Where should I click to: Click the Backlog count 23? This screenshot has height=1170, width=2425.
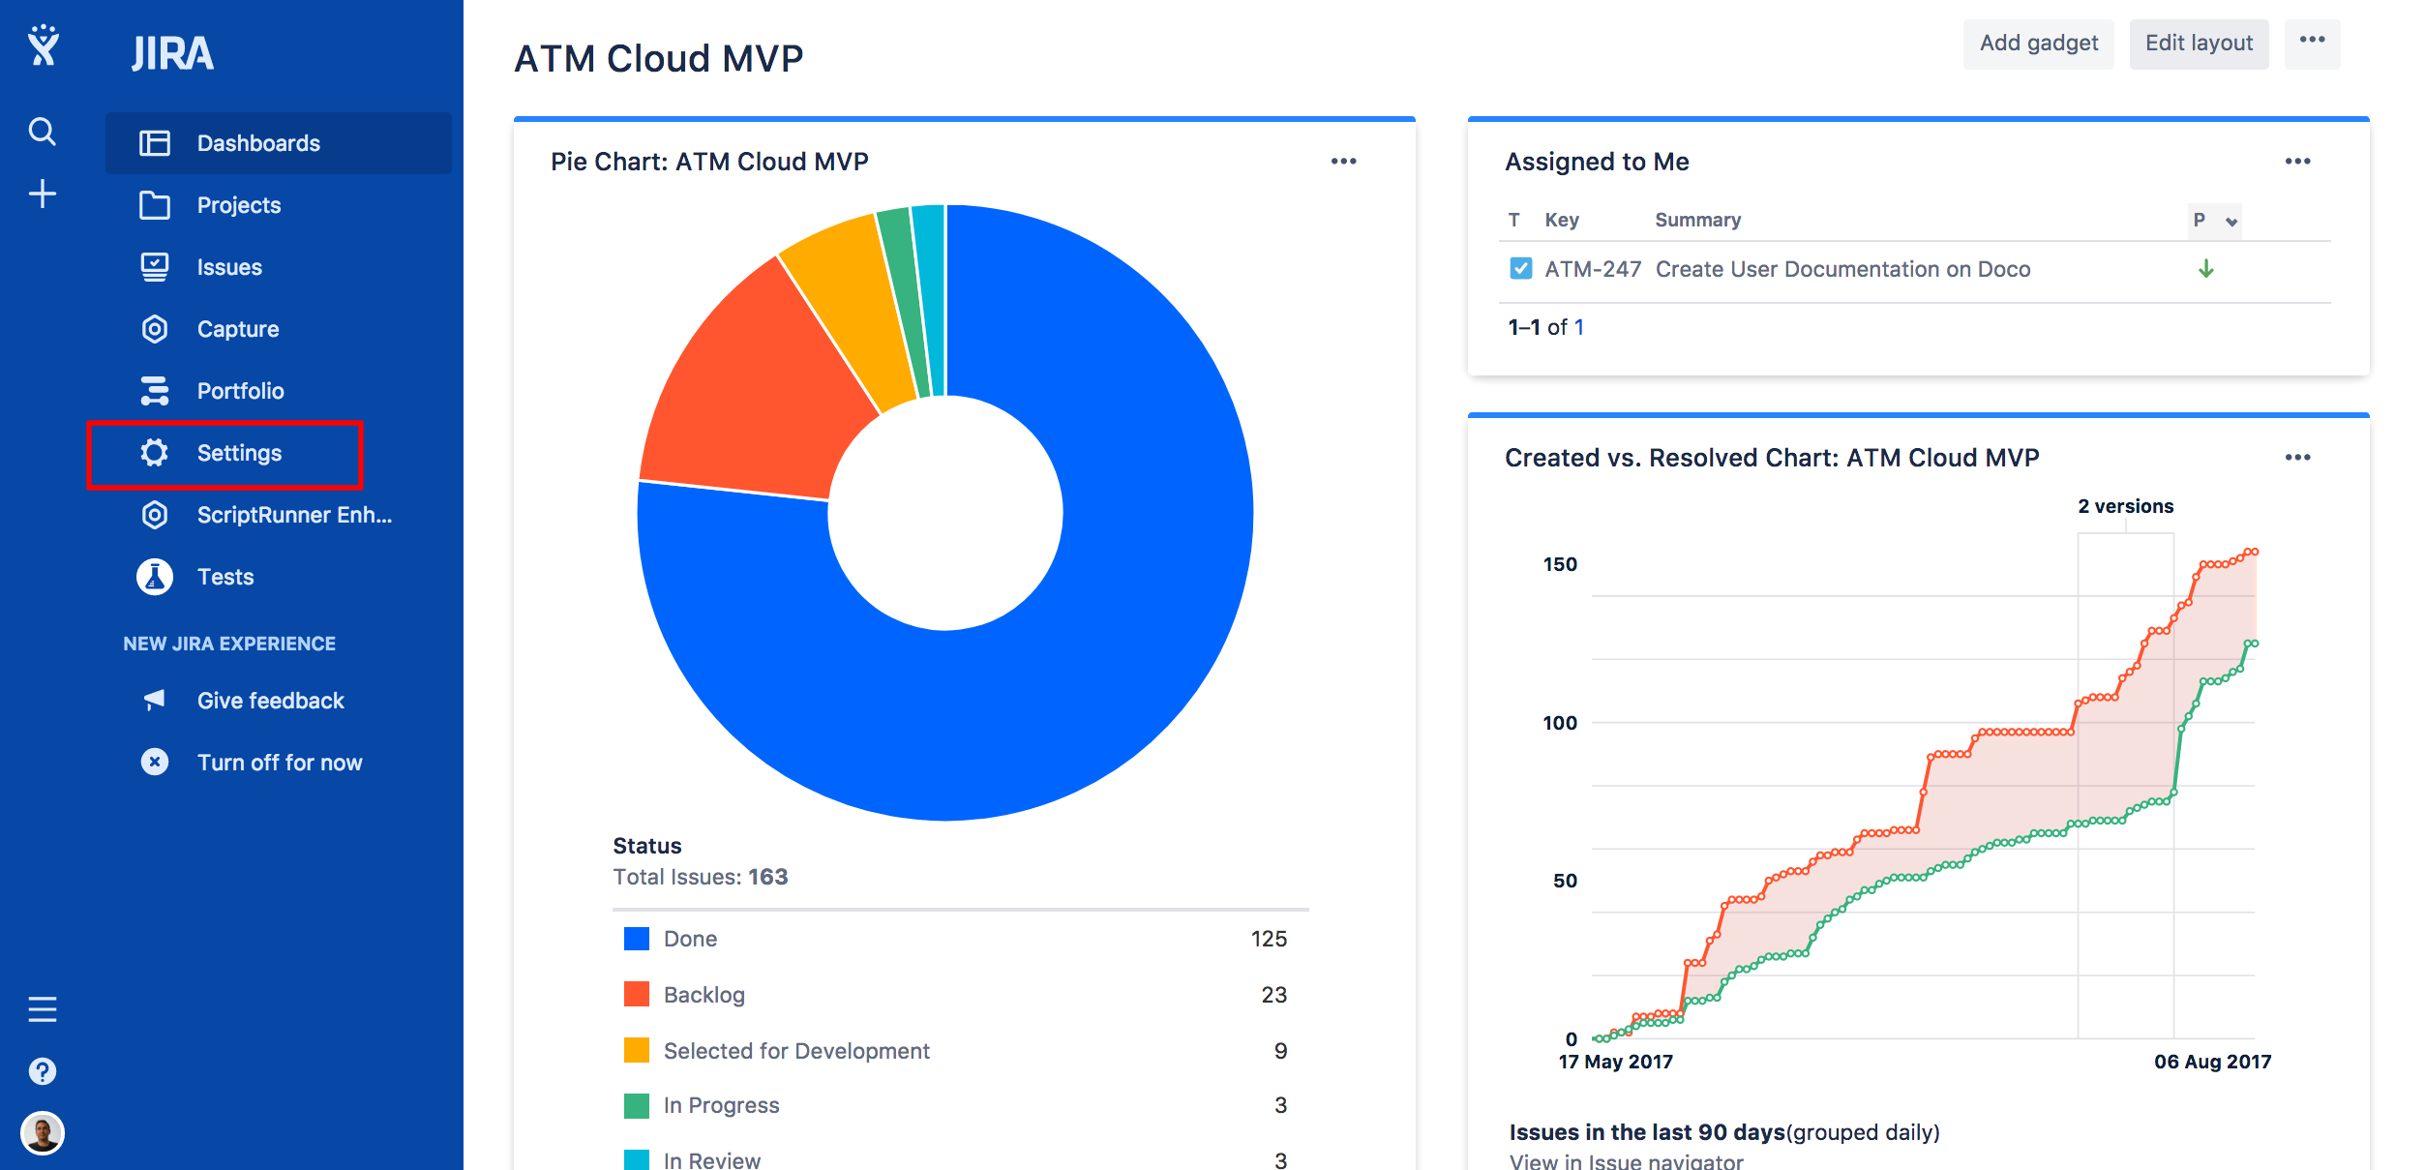[1274, 995]
